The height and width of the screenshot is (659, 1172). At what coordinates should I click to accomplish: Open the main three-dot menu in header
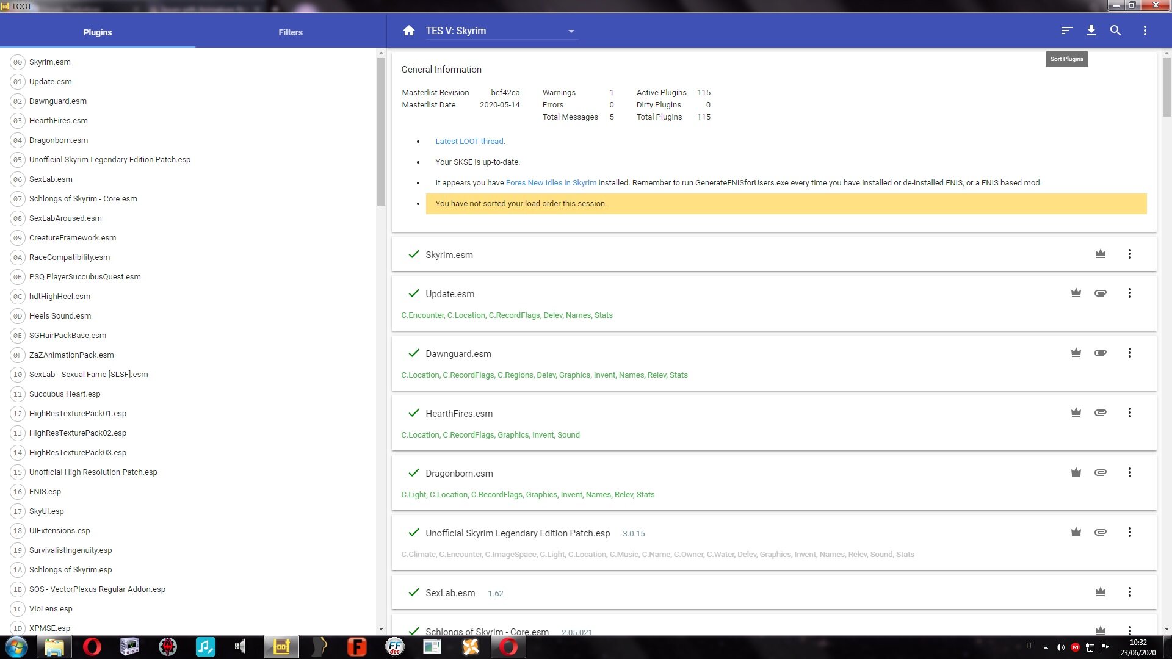pos(1145,31)
